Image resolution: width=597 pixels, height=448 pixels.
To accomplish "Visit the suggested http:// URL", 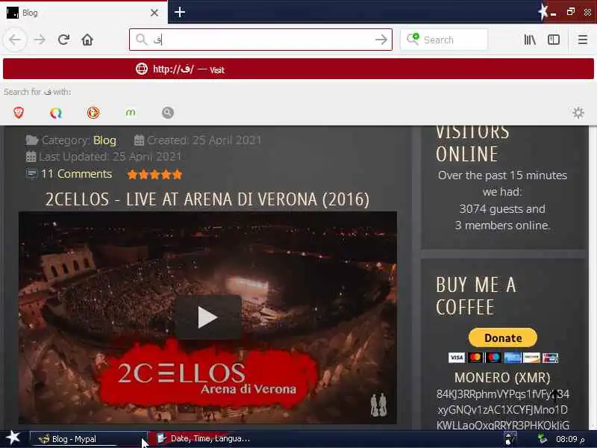I will click(x=298, y=69).
